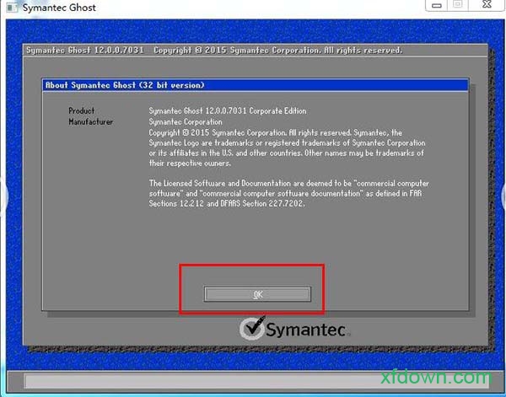Close the Symantec Ghost window

(487, 5)
